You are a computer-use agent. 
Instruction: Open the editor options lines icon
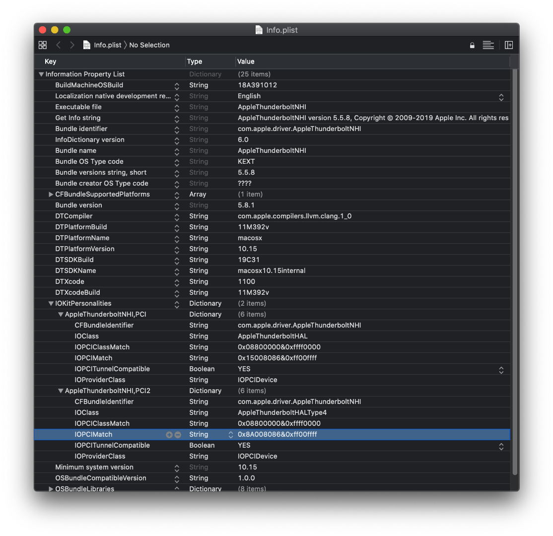[x=488, y=45]
